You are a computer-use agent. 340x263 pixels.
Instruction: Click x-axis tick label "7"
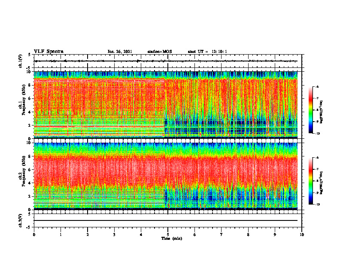[222, 235]
